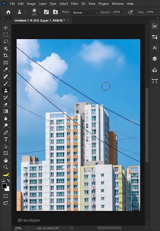Open the Character panel icon
Viewport: 160px width, 231px height.
(155, 48)
